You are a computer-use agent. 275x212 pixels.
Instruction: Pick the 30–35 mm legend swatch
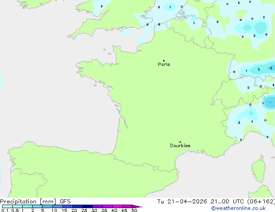[98, 206]
